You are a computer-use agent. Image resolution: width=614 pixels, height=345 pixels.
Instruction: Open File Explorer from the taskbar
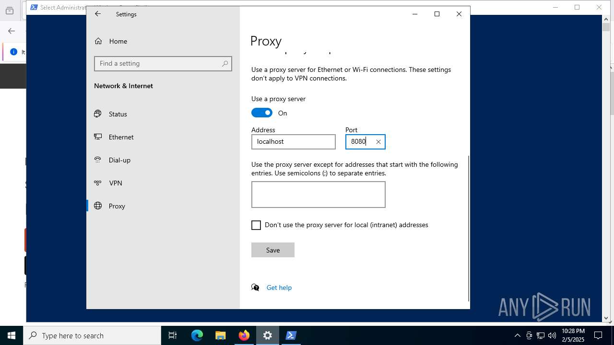click(x=221, y=335)
